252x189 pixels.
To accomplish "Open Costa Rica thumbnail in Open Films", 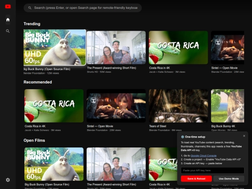I will (163, 164).
